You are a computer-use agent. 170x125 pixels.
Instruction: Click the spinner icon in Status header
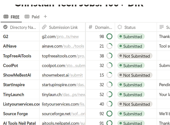click(x=120, y=27)
